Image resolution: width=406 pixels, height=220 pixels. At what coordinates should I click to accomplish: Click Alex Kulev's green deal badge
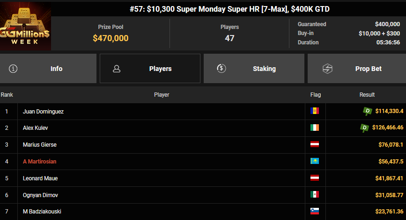364,128
